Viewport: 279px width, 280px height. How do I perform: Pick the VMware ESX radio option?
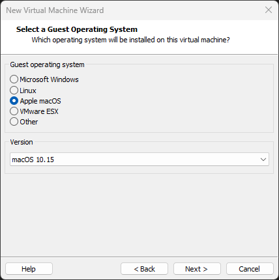(14, 111)
